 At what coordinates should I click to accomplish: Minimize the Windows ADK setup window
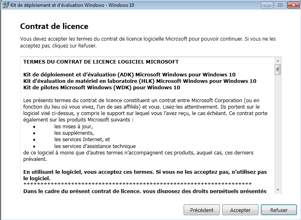(x=267, y=5)
